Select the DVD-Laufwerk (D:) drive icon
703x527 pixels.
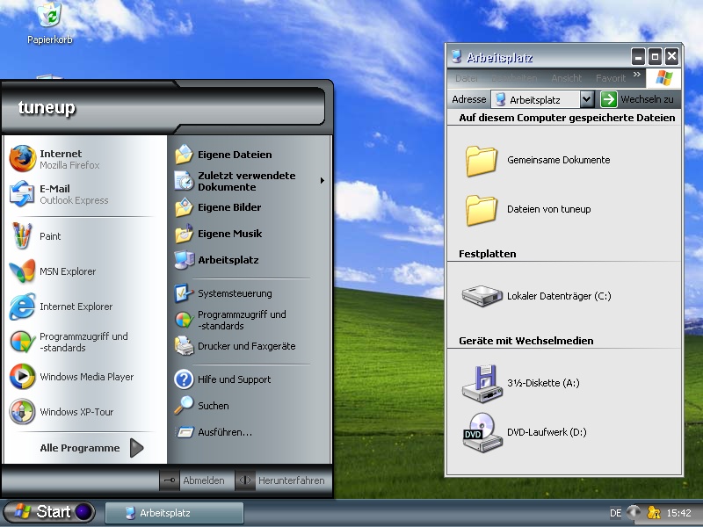point(482,432)
